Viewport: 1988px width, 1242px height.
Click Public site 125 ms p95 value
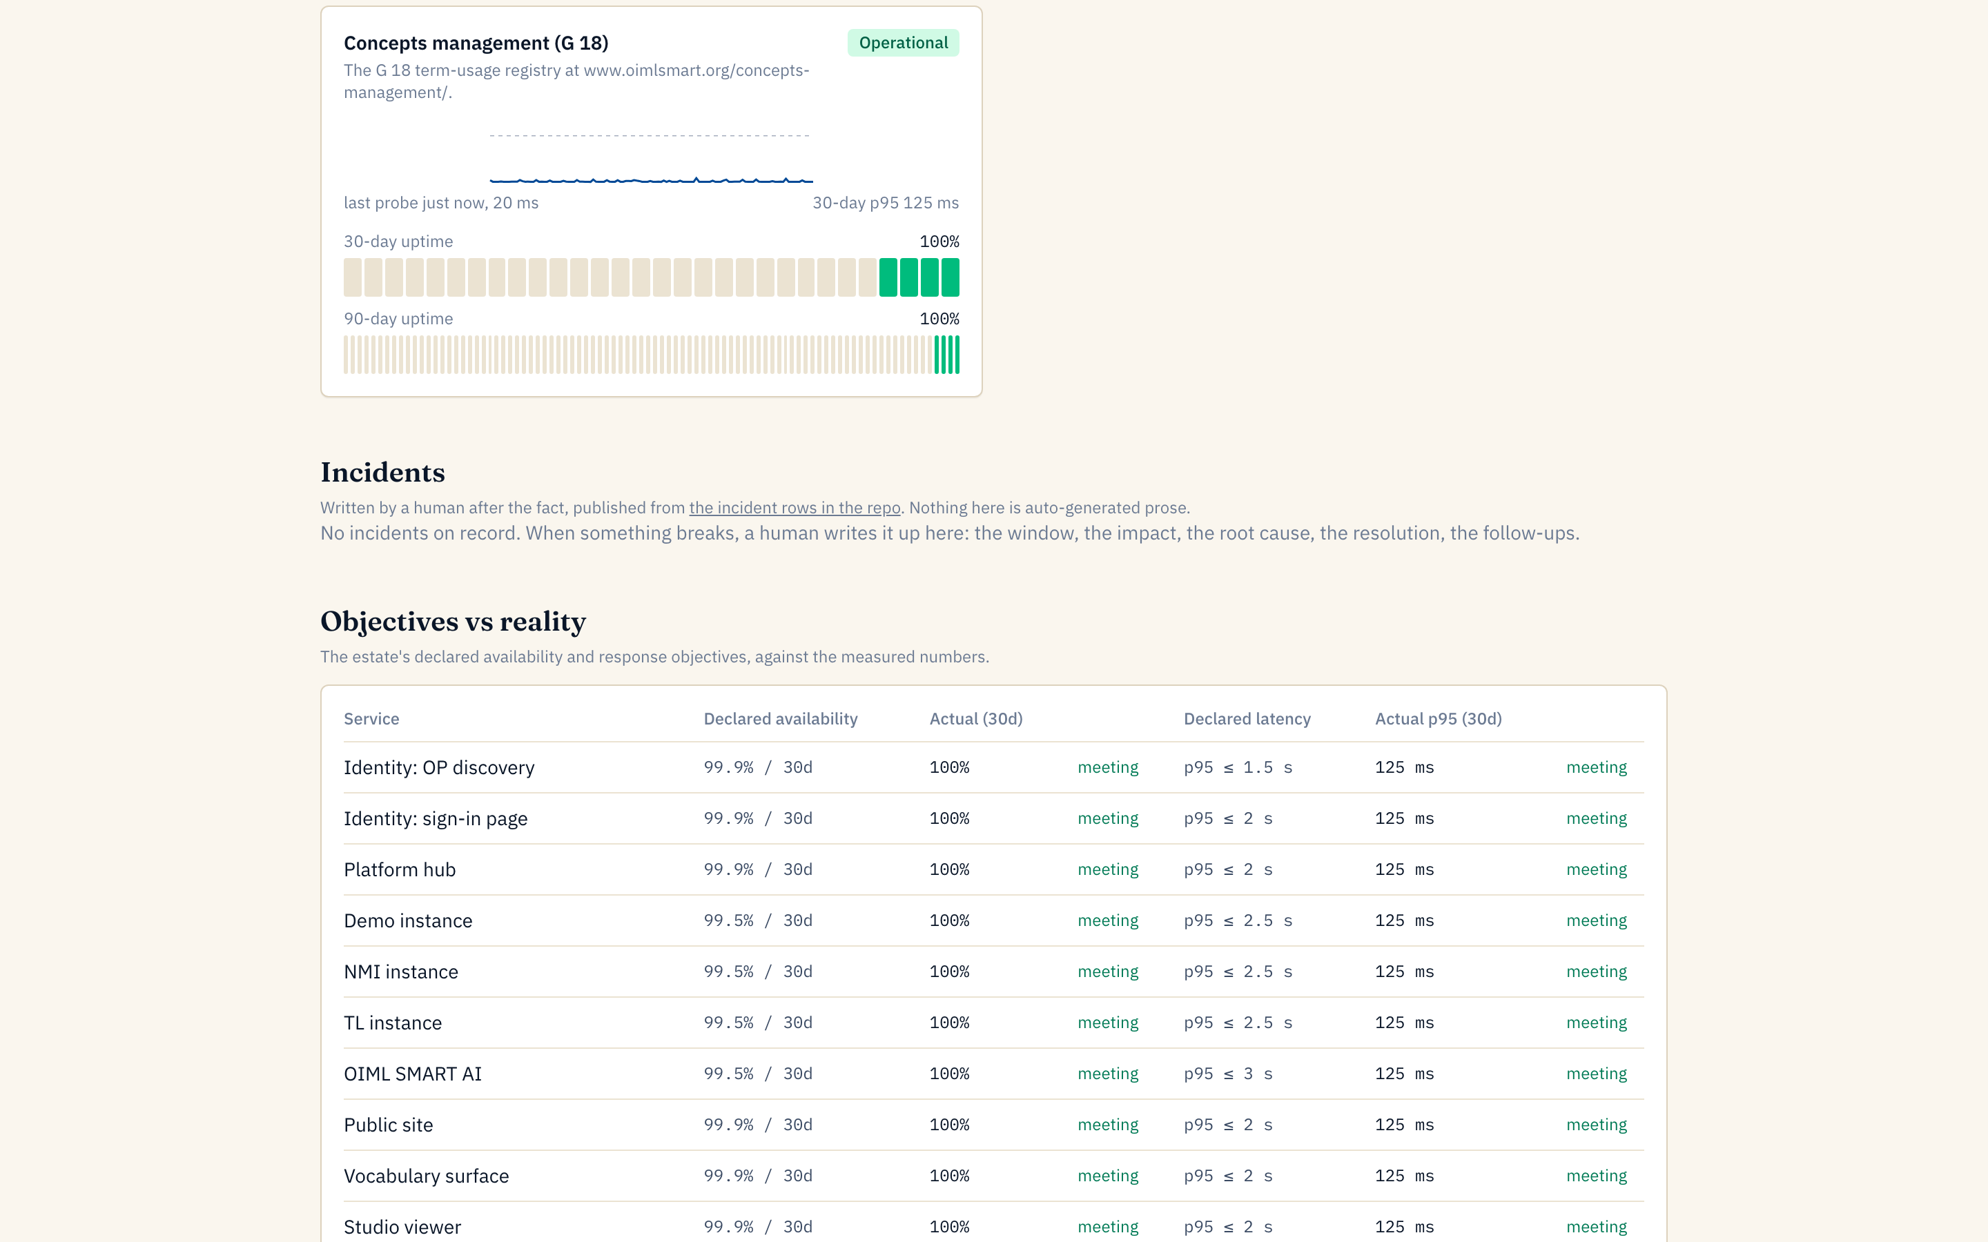pyautogui.click(x=1405, y=1125)
